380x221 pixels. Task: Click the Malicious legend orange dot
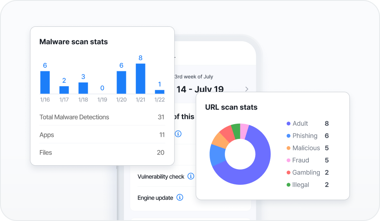[x=289, y=148]
